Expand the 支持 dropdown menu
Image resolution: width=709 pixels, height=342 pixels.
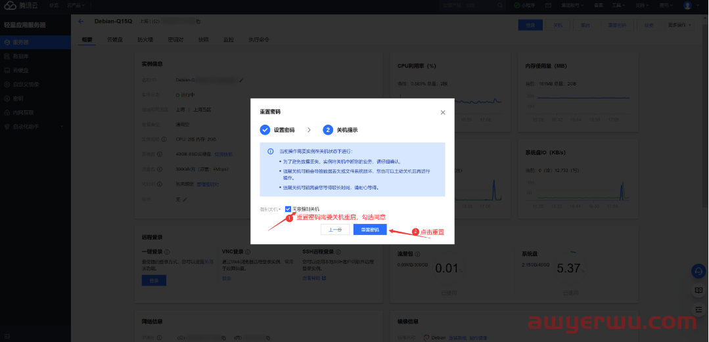[x=642, y=5]
